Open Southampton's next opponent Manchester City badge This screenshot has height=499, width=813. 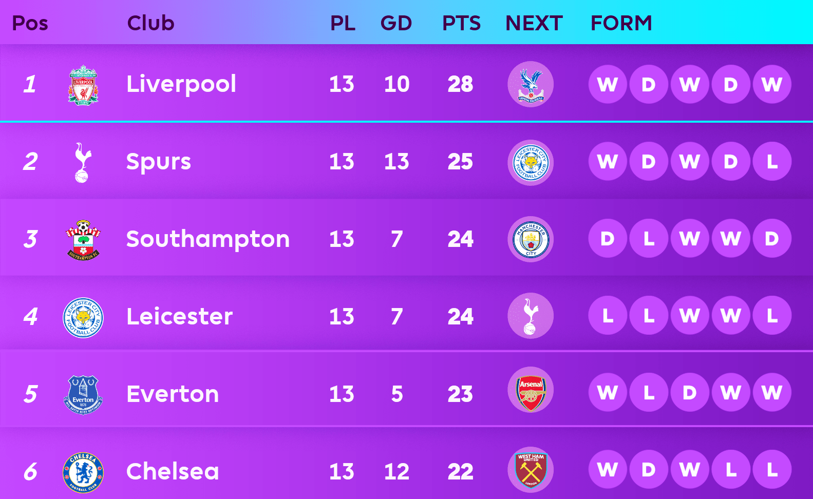pos(531,239)
